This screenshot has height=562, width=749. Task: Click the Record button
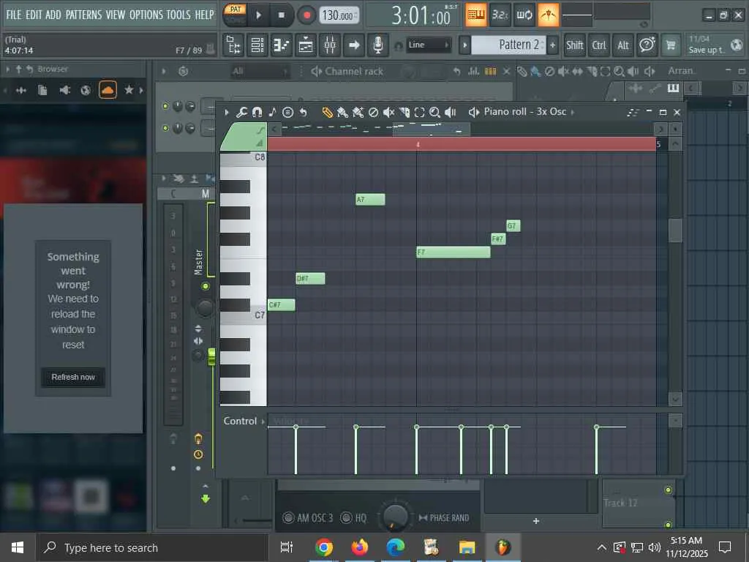[x=306, y=15]
